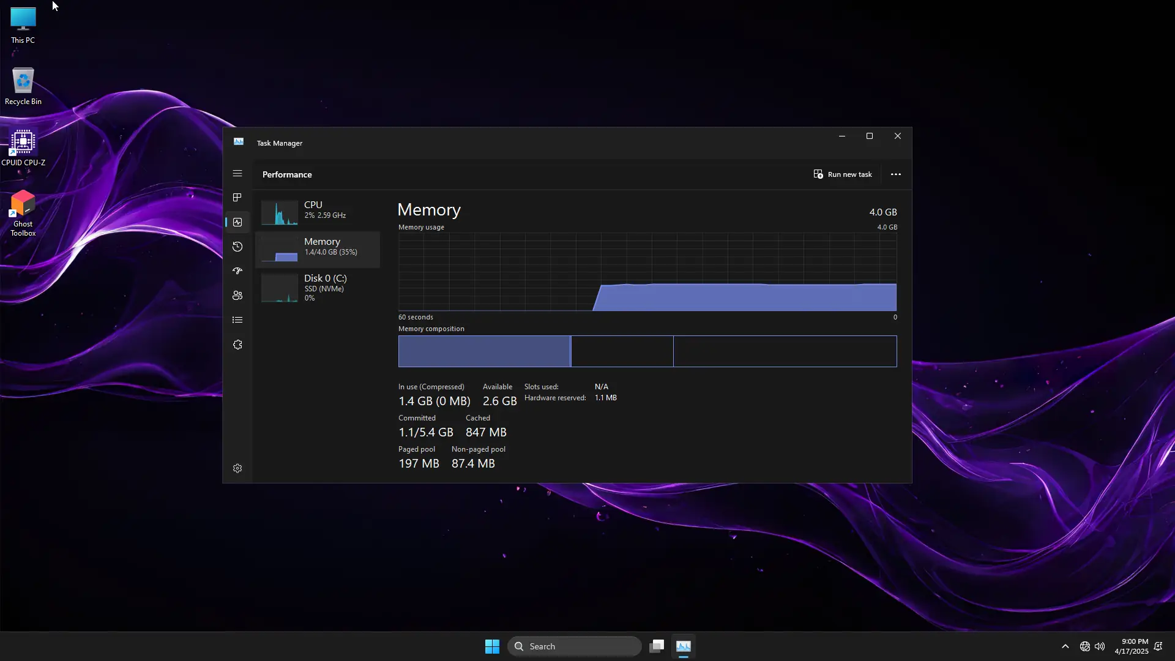The height and width of the screenshot is (661, 1175).
Task: Expand the three-dots more options menu
Action: pyautogui.click(x=895, y=174)
